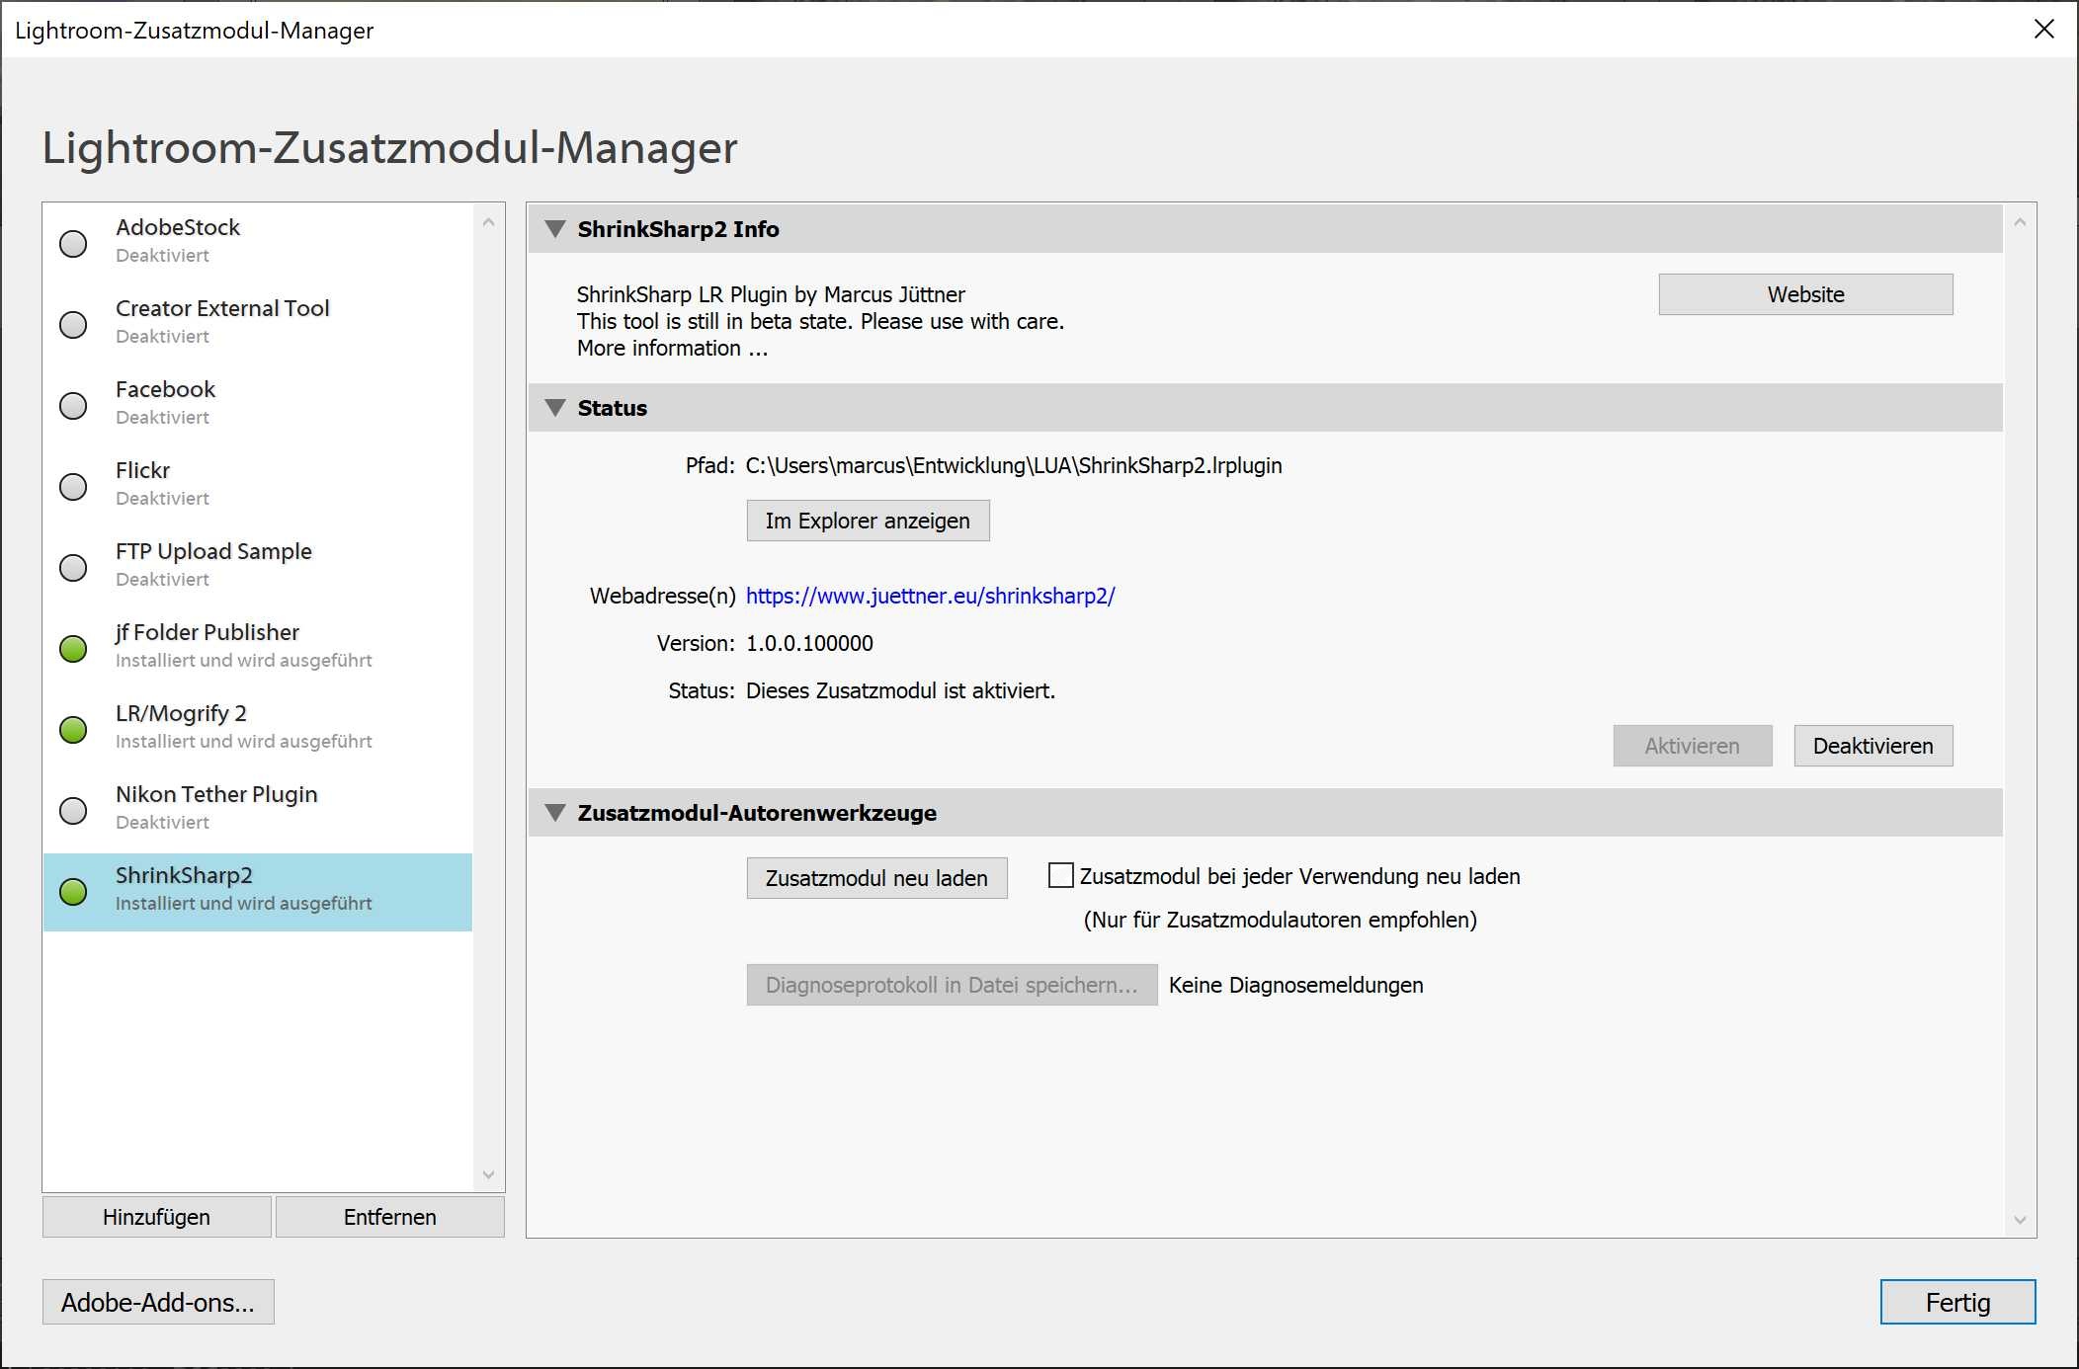Screen dimensions: 2079x1369
Task: Click the plug-in path text
Action: click(x=1014, y=465)
